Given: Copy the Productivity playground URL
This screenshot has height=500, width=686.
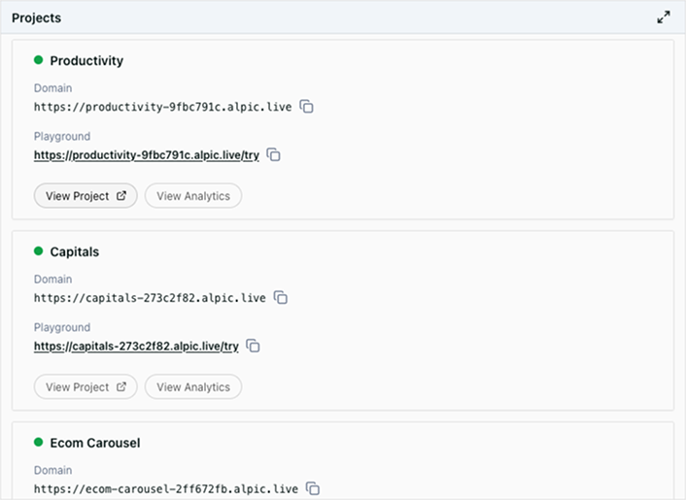Looking at the screenshot, I should tap(274, 155).
